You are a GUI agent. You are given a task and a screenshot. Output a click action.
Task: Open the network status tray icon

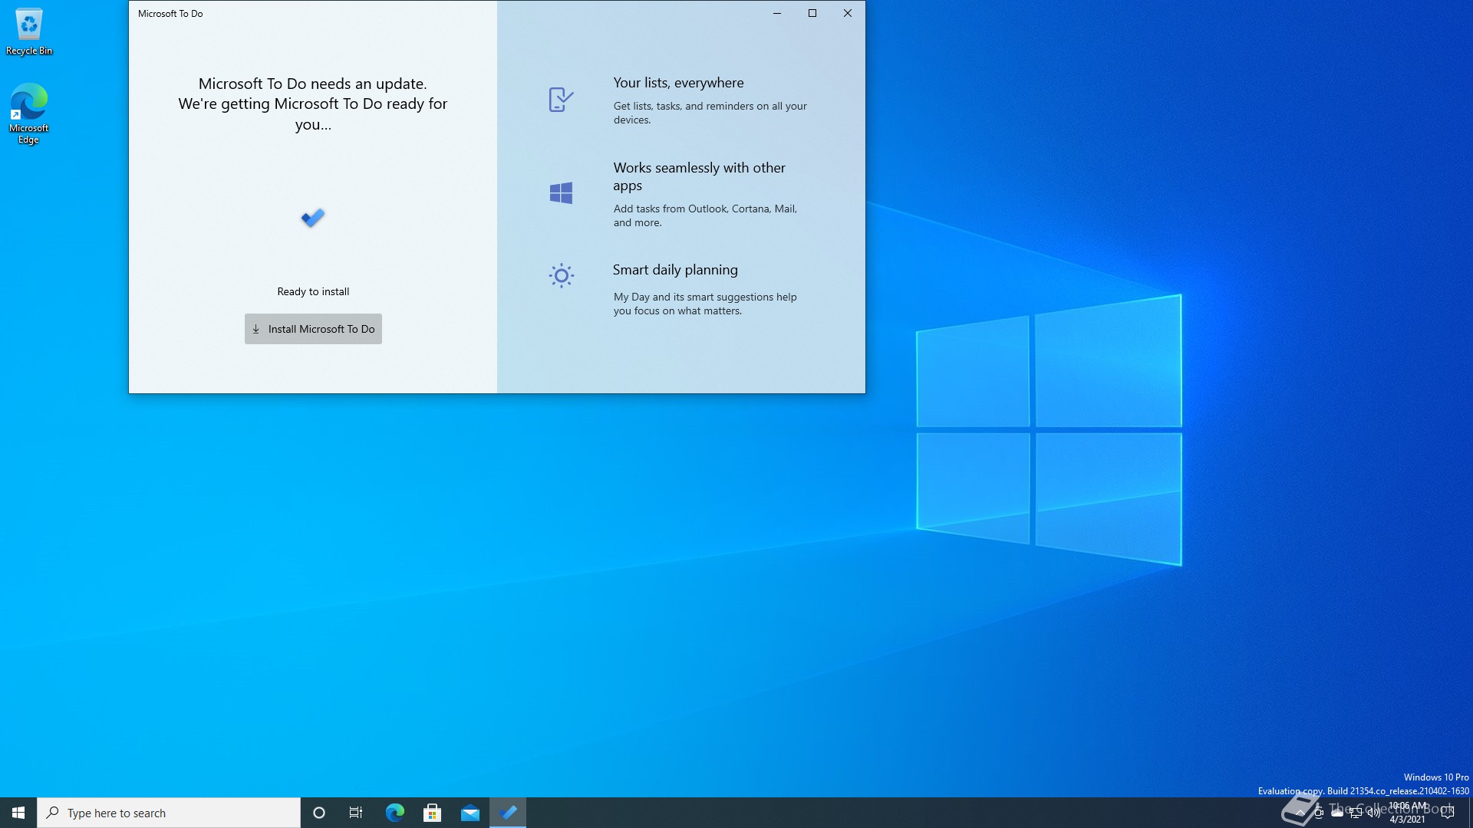tap(1356, 813)
